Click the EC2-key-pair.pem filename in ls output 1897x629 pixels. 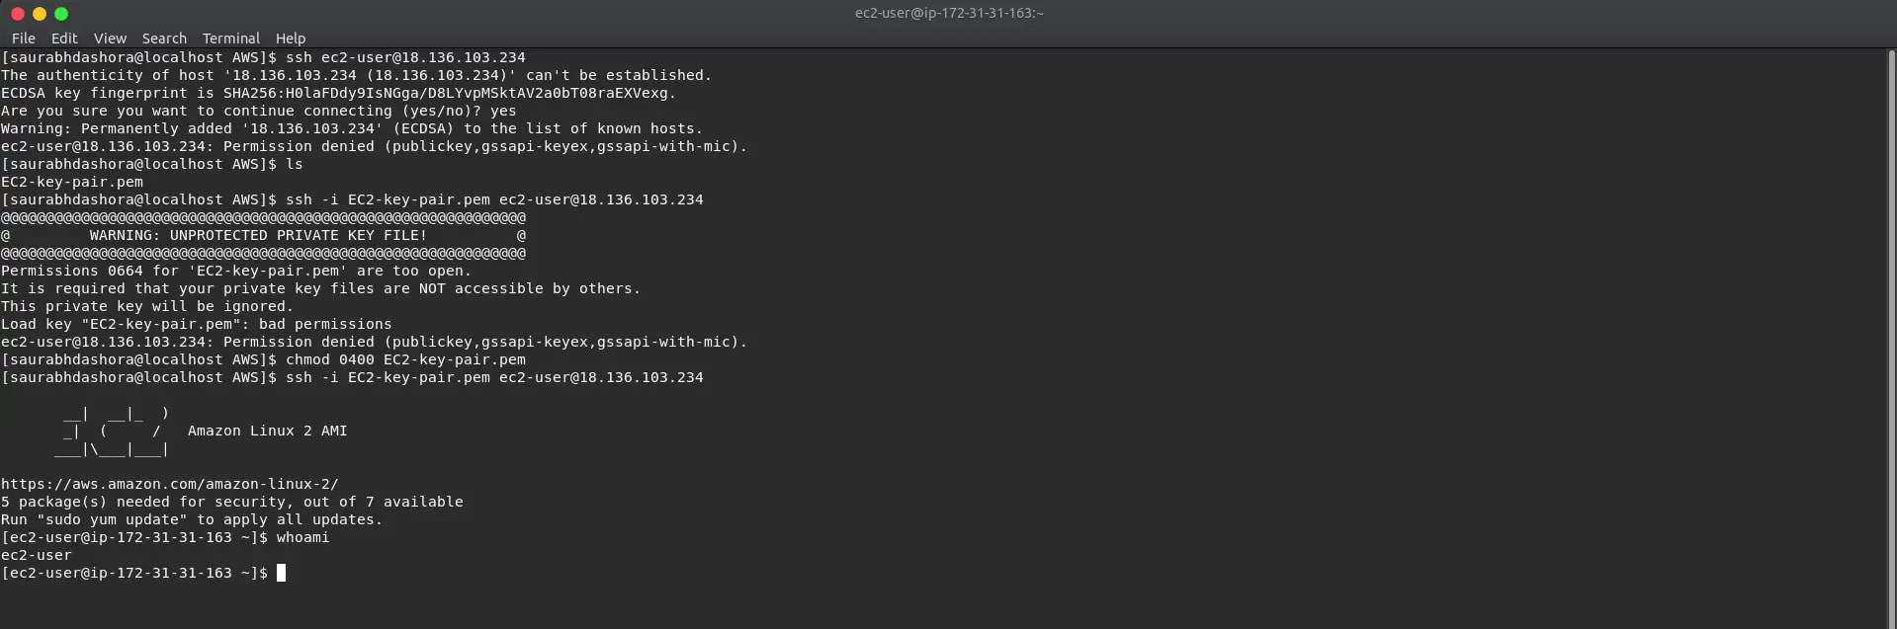[x=72, y=182]
